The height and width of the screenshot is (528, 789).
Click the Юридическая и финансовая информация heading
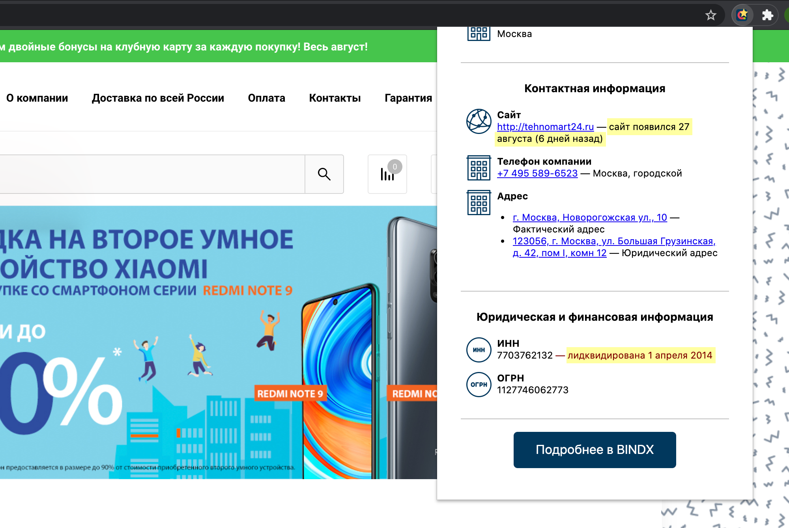pyautogui.click(x=595, y=317)
